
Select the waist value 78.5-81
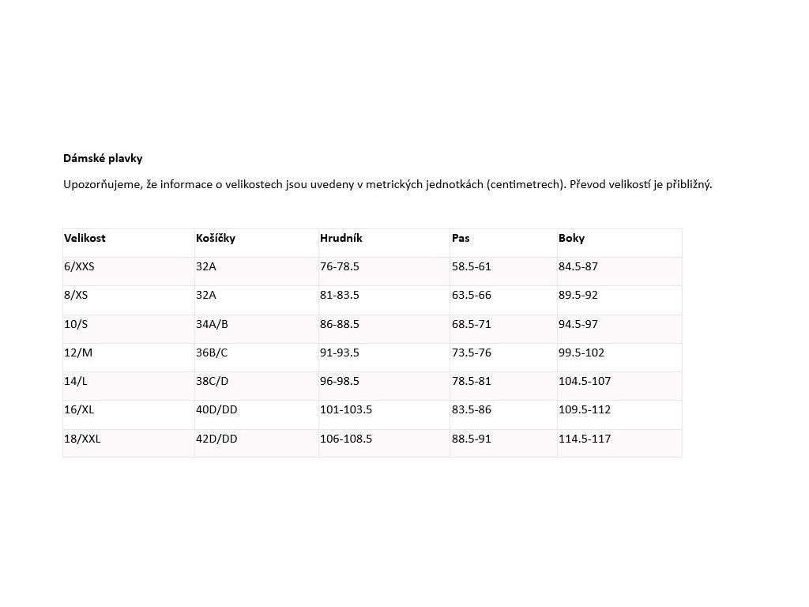coord(472,381)
